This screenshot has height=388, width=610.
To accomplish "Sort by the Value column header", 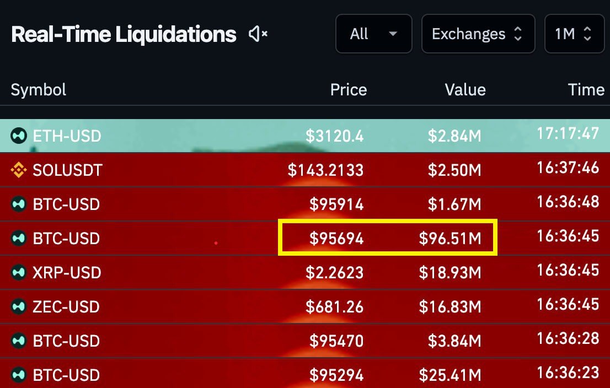I will pyautogui.click(x=465, y=90).
